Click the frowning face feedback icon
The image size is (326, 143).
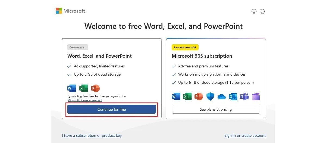pos(262,11)
